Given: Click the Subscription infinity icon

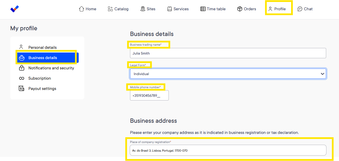Looking at the screenshot, I should pos(21,78).
